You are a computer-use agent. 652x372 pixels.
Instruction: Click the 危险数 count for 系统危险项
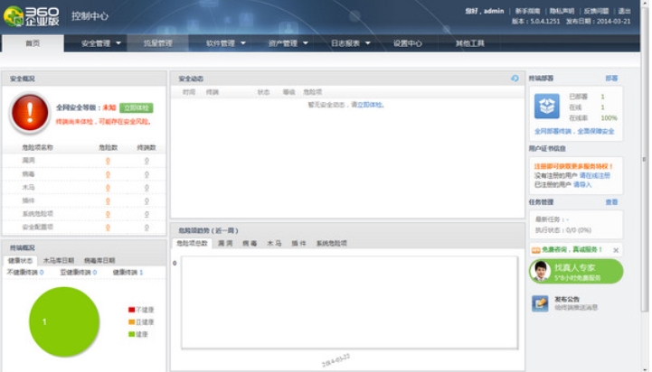108,214
